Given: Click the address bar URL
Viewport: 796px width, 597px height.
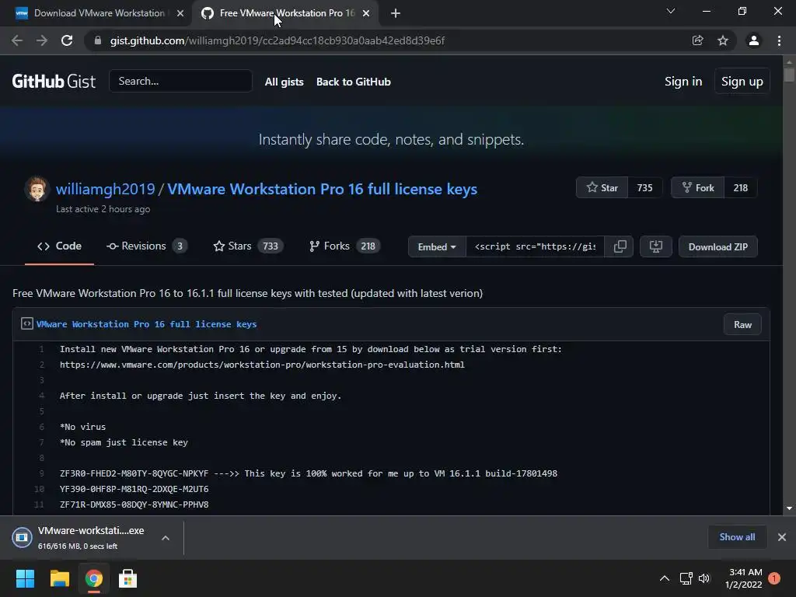Looking at the screenshot, I should (x=278, y=40).
